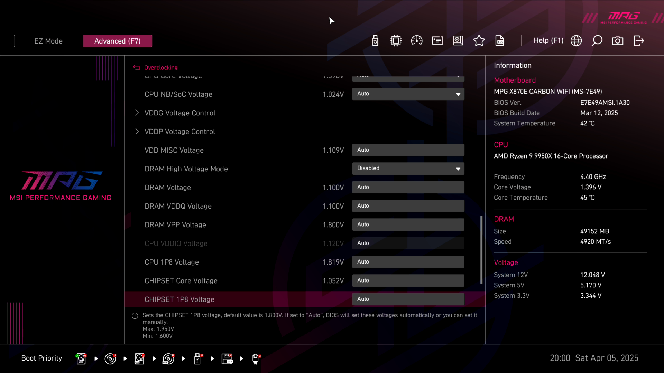Click the DRAM Voltage input field
Image resolution: width=664 pixels, height=373 pixels.
408,187
